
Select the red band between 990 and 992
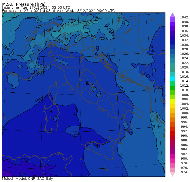coord(172,133)
